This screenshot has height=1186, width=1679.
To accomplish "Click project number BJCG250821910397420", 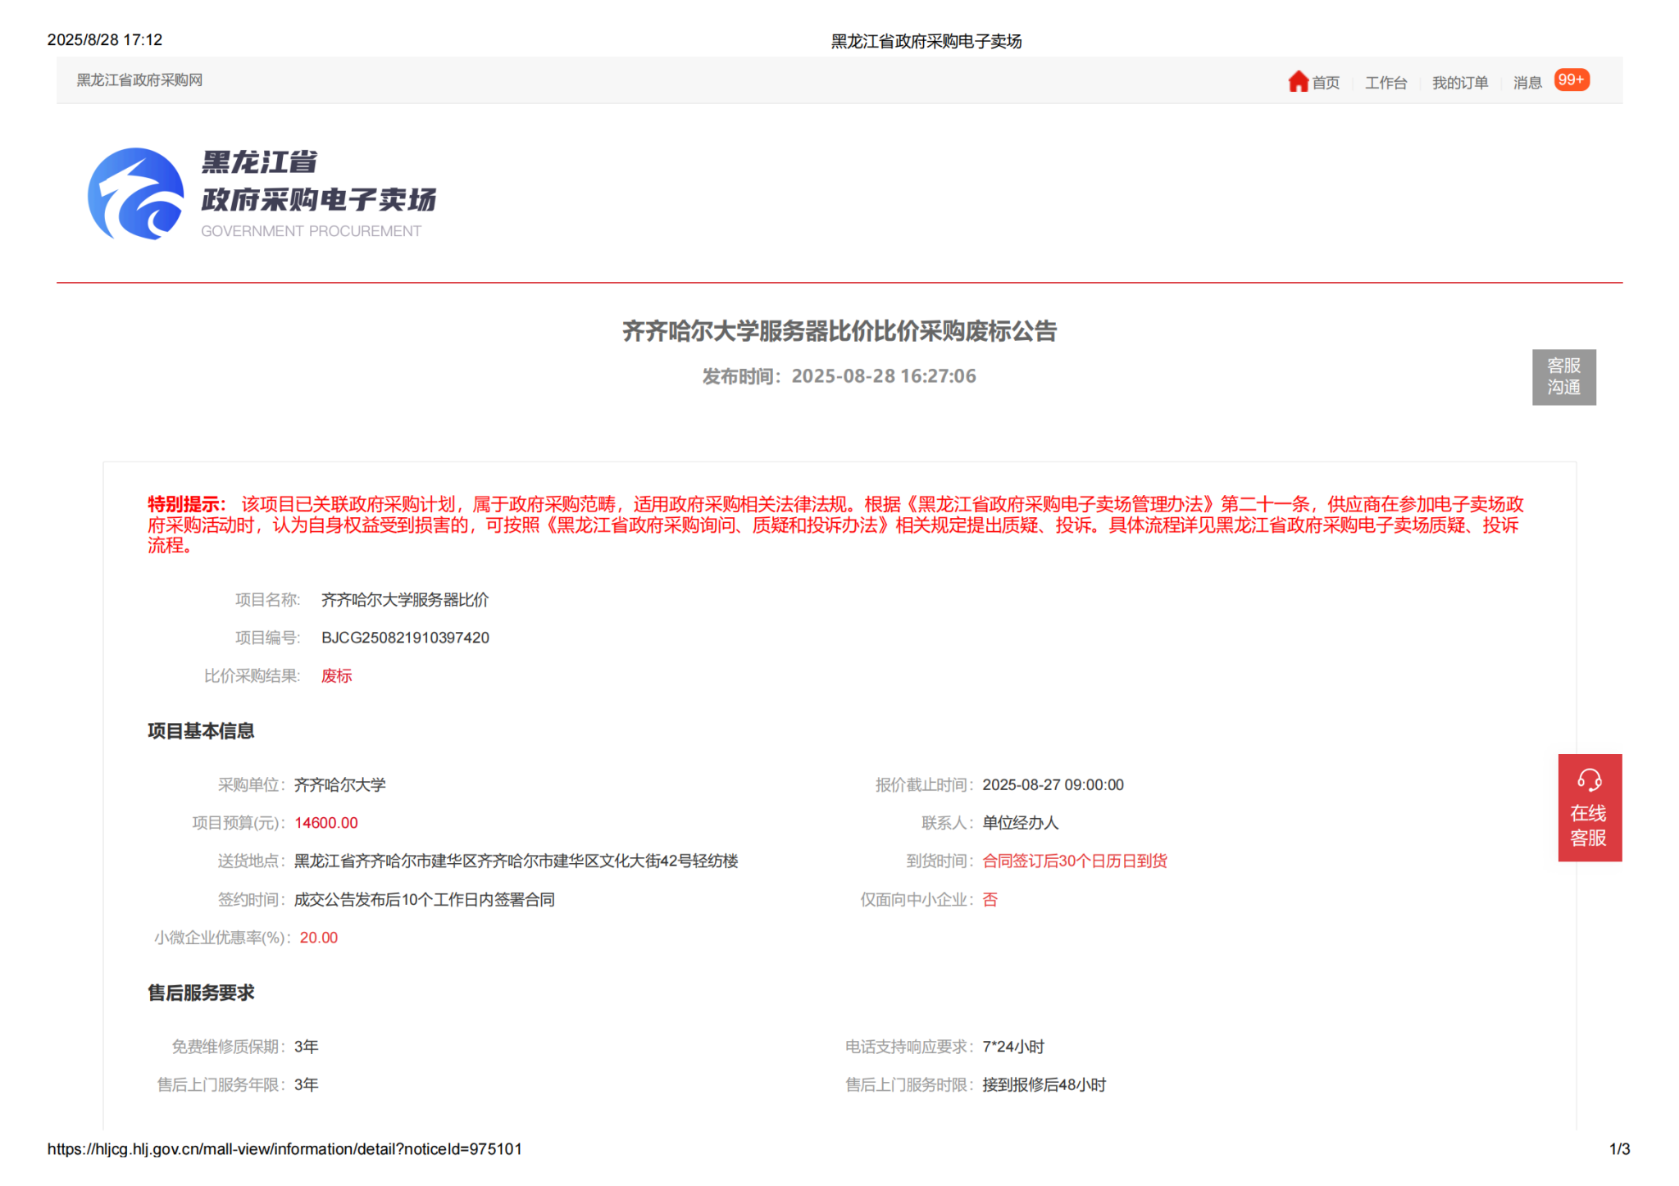I will (x=405, y=638).
